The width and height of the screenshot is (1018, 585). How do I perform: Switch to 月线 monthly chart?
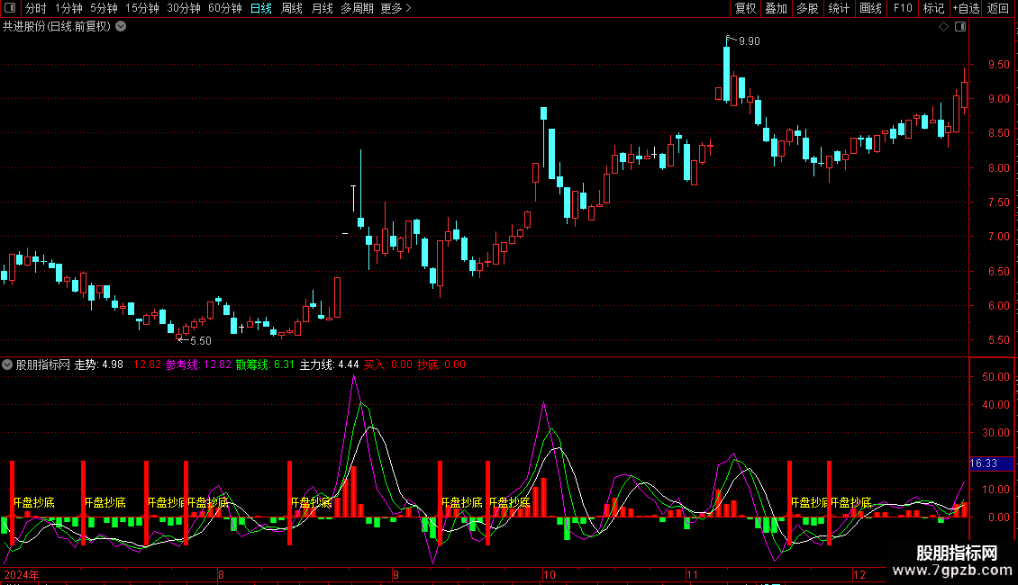tap(322, 8)
